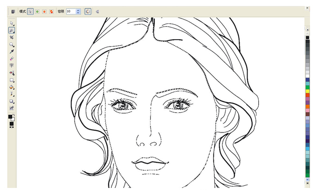Screen dimensions: 317x194
Task: Collapse property bar with double-arrow icon
Action: [97, 12]
